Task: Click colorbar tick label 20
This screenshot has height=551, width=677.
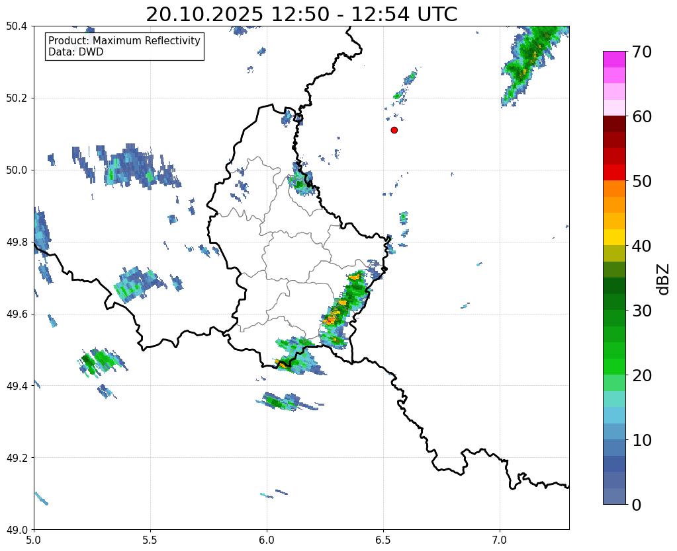Action: pyautogui.click(x=641, y=375)
